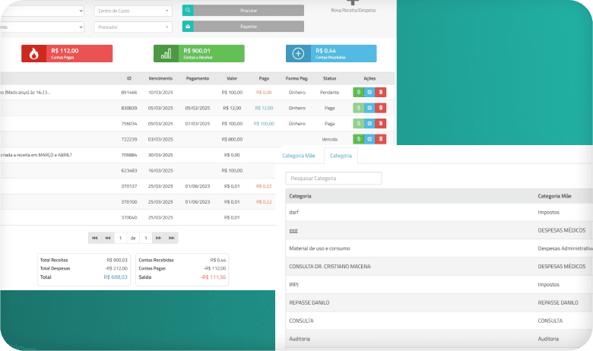Screen dimensions: 593x351
Task: Click the green Contas a Receber card
Action: coord(199,54)
